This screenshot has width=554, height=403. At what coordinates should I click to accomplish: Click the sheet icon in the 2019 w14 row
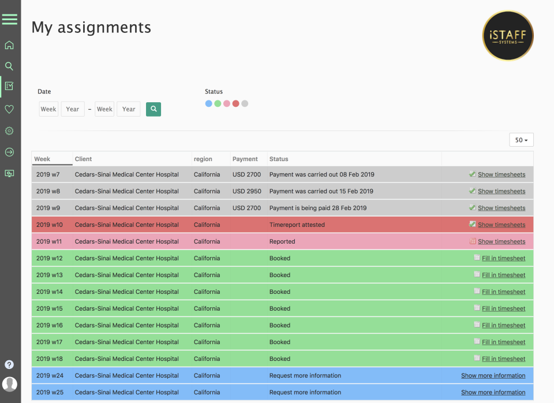(477, 292)
